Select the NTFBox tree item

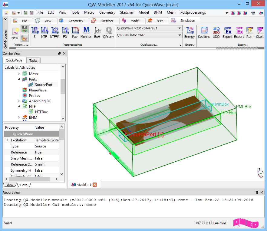pyautogui.click(x=41, y=112)
